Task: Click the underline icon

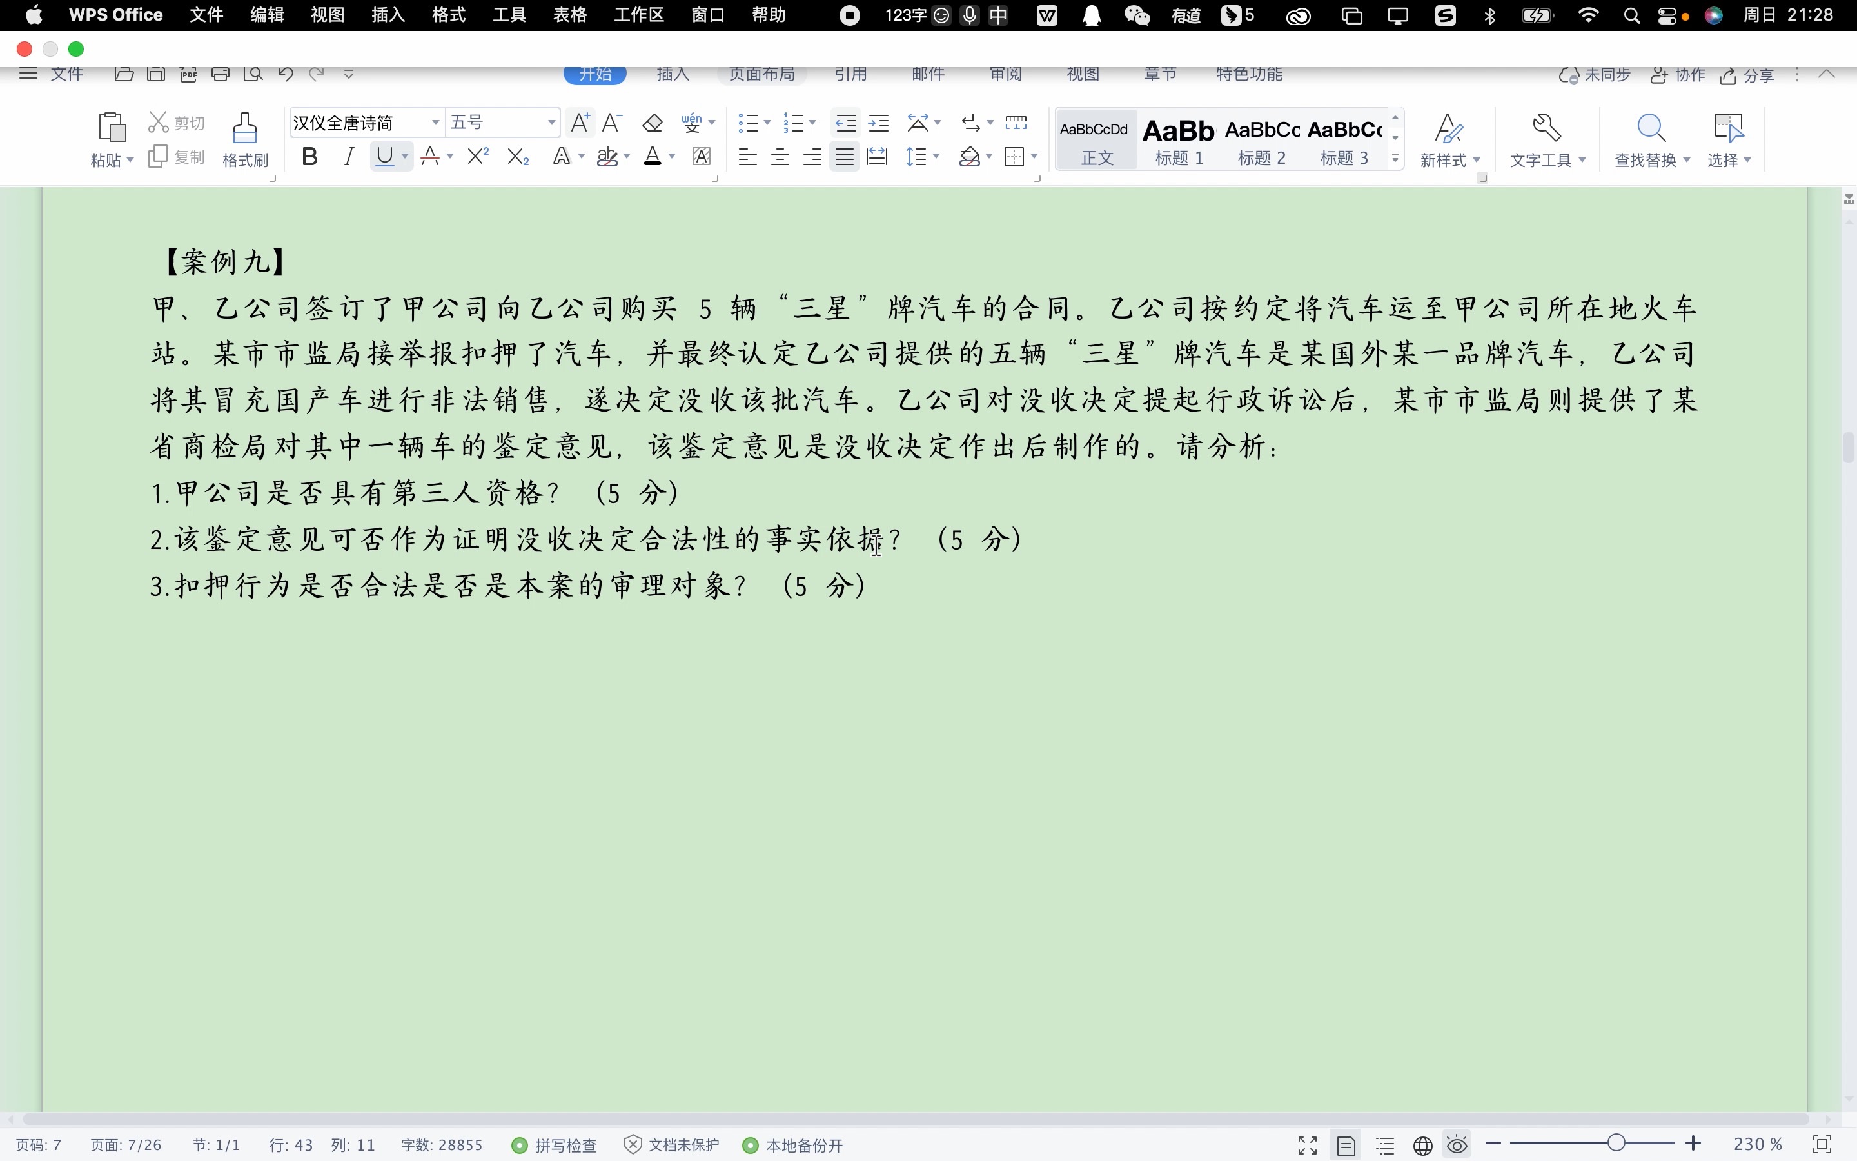Action: [385, 156]
